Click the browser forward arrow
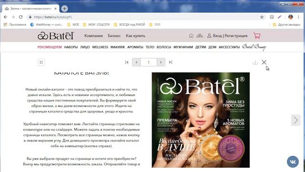The height and width of the screenshot is (172, 305). point(13,17)
